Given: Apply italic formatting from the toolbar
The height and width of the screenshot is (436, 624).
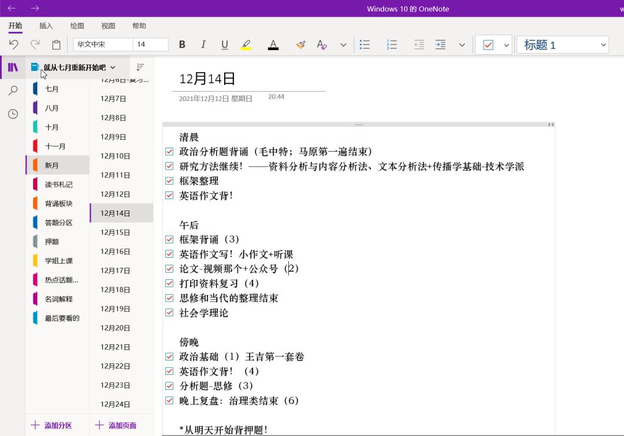Looking at the screenshot, I should 203,44.
